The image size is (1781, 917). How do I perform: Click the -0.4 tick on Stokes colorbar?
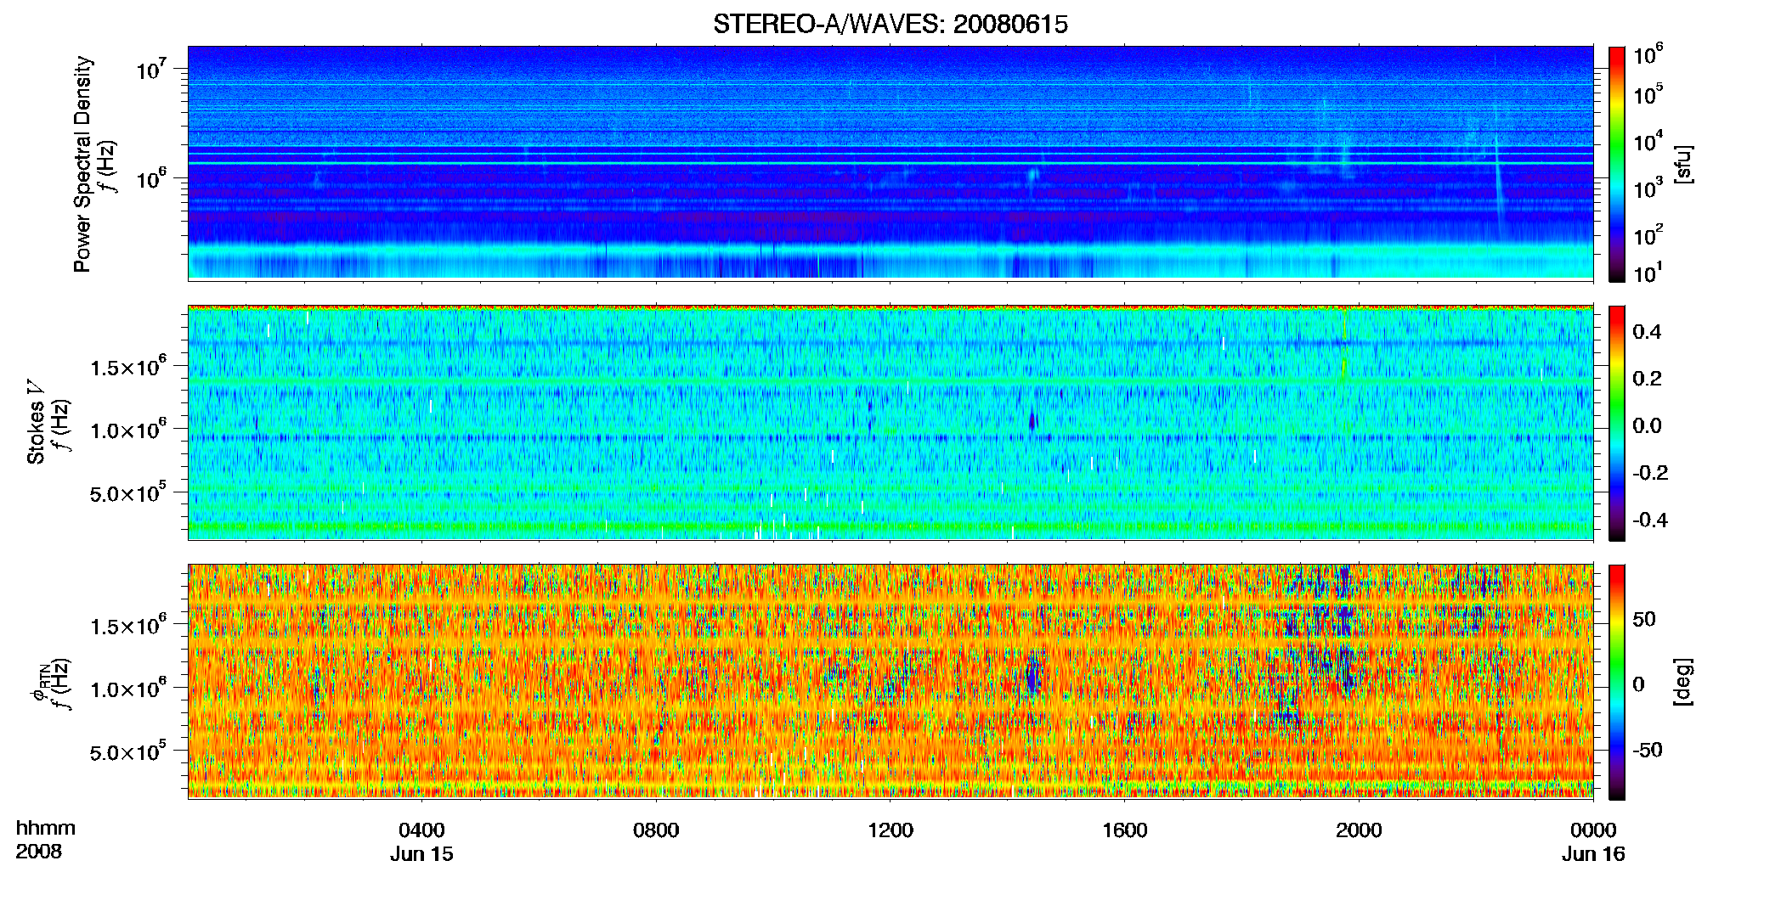coord(1650,520)
